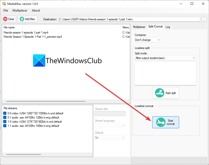Click the red Clear icon
The width and height of the screenshot is (209, 165).
click(5, 19)
